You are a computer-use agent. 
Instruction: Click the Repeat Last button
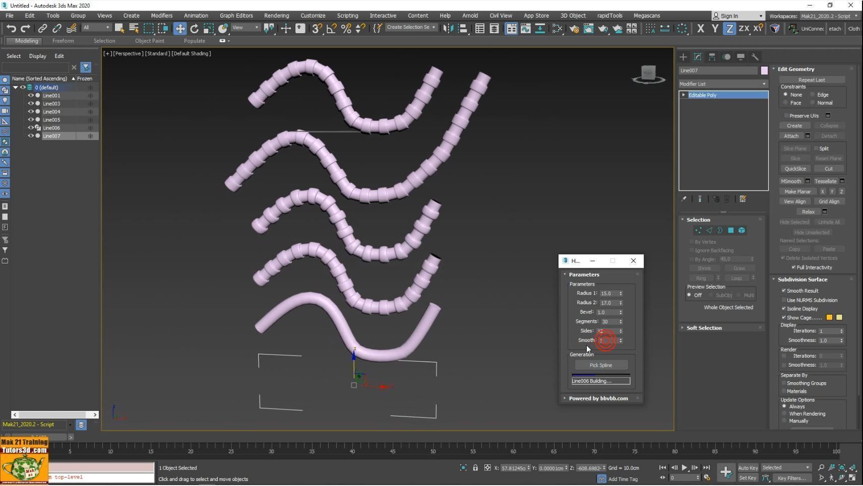pyautogui.click(x=812, y=80)
